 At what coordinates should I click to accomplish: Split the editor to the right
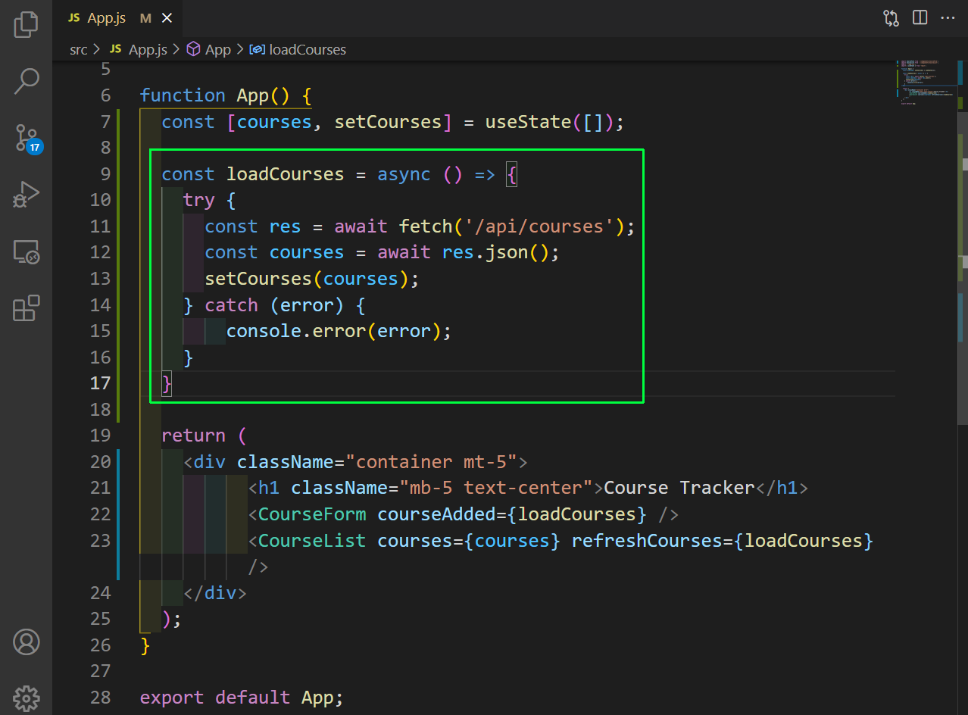tap(920, 18)
